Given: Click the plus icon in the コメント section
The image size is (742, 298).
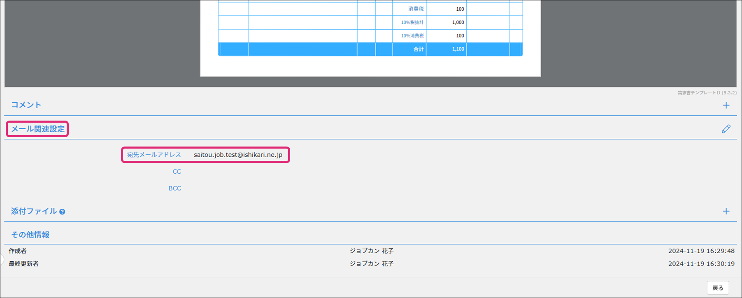Looking at the screenshot, I should pyautogui.click(x=726, y=105).
